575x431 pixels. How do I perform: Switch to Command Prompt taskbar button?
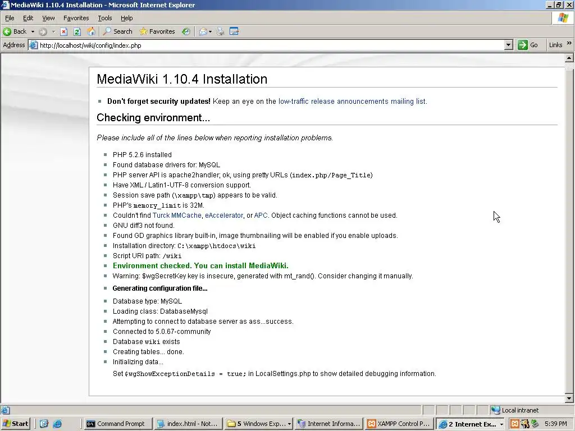point(118,424)
